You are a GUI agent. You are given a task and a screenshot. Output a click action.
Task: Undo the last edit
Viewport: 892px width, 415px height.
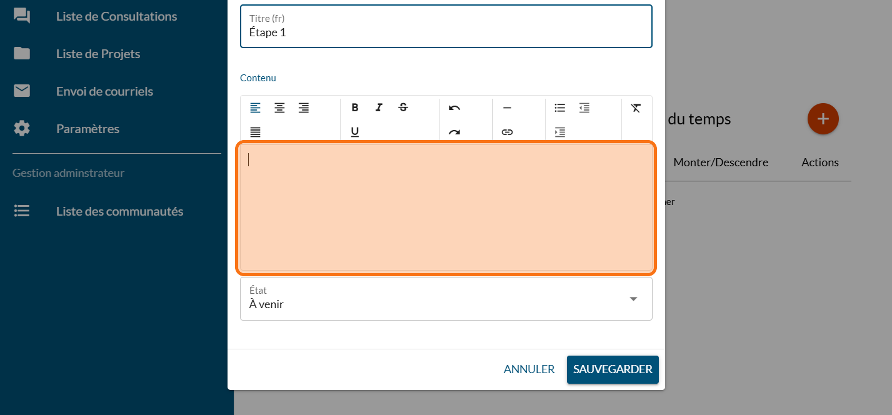(454, 107)
